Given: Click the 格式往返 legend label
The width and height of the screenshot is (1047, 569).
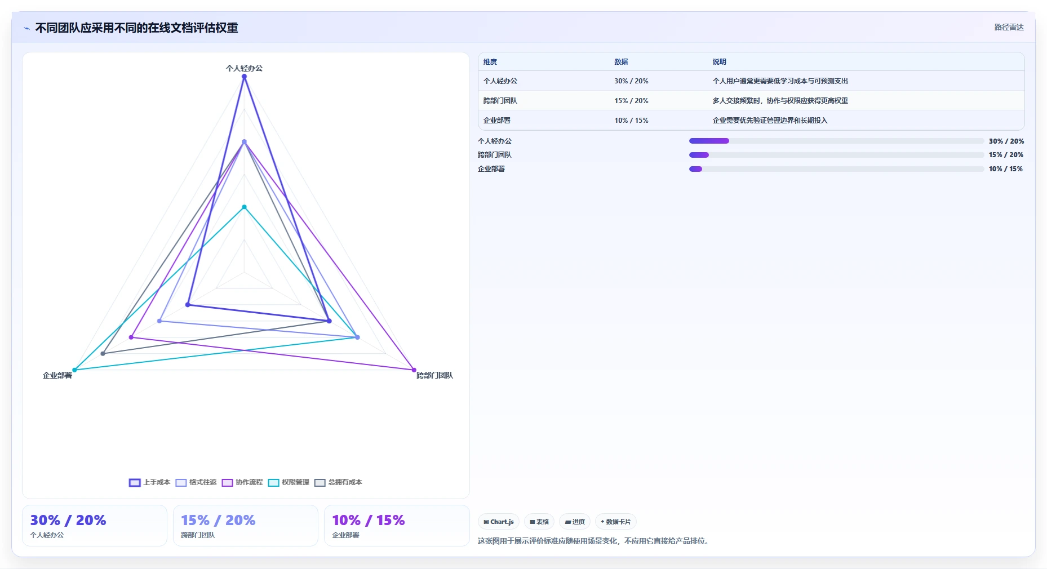Looking at the screenshot, I should point(203,482).
